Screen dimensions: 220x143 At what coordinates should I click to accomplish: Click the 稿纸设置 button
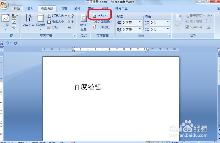click(x=83, y=22)
